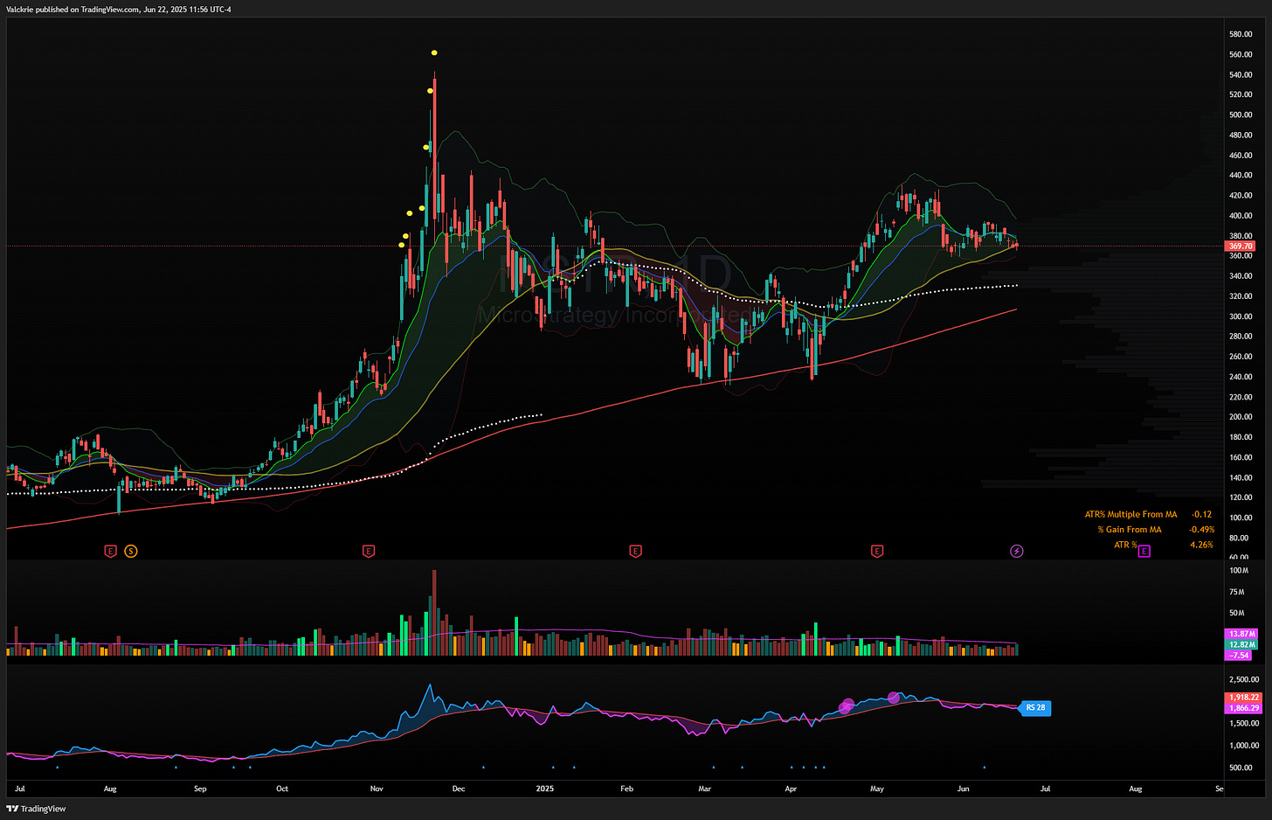1272x820 pixels.
Task: Click the magenta E marker beside ATR %
Action: tap(1144, 551)
